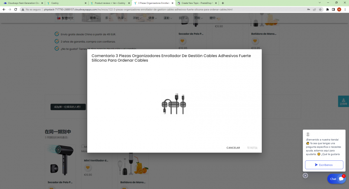The width and height of the screenshot is (349, 189).
Task: Open the Mini Ventilador d... product link
Action: coord(96,160)
